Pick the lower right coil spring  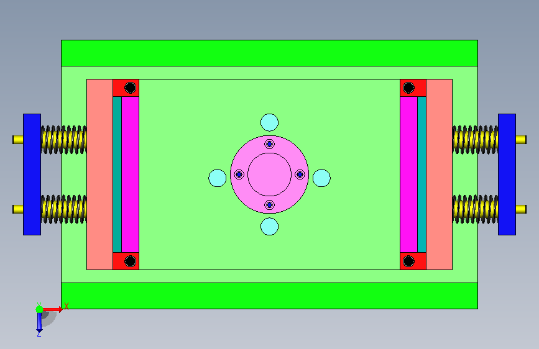click(x=475, y=209)
